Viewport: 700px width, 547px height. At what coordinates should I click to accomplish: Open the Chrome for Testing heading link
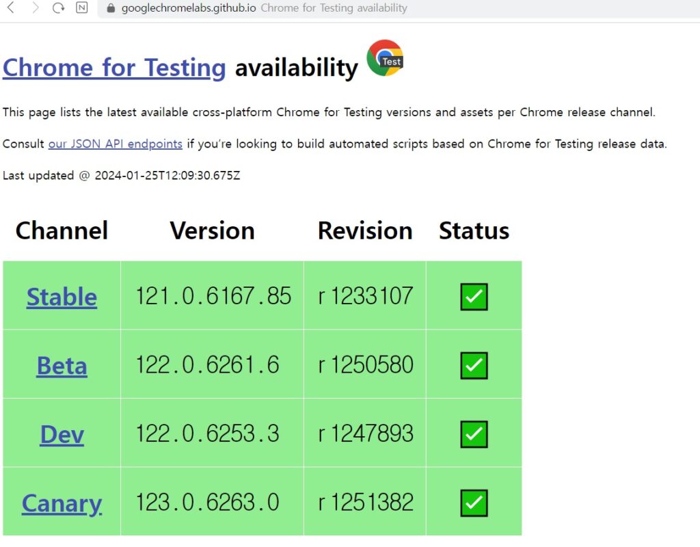(114, 68)
